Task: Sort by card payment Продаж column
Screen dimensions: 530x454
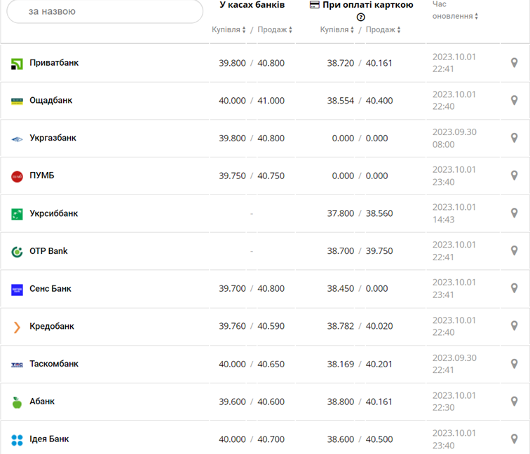Action: (x=383, y=30)
